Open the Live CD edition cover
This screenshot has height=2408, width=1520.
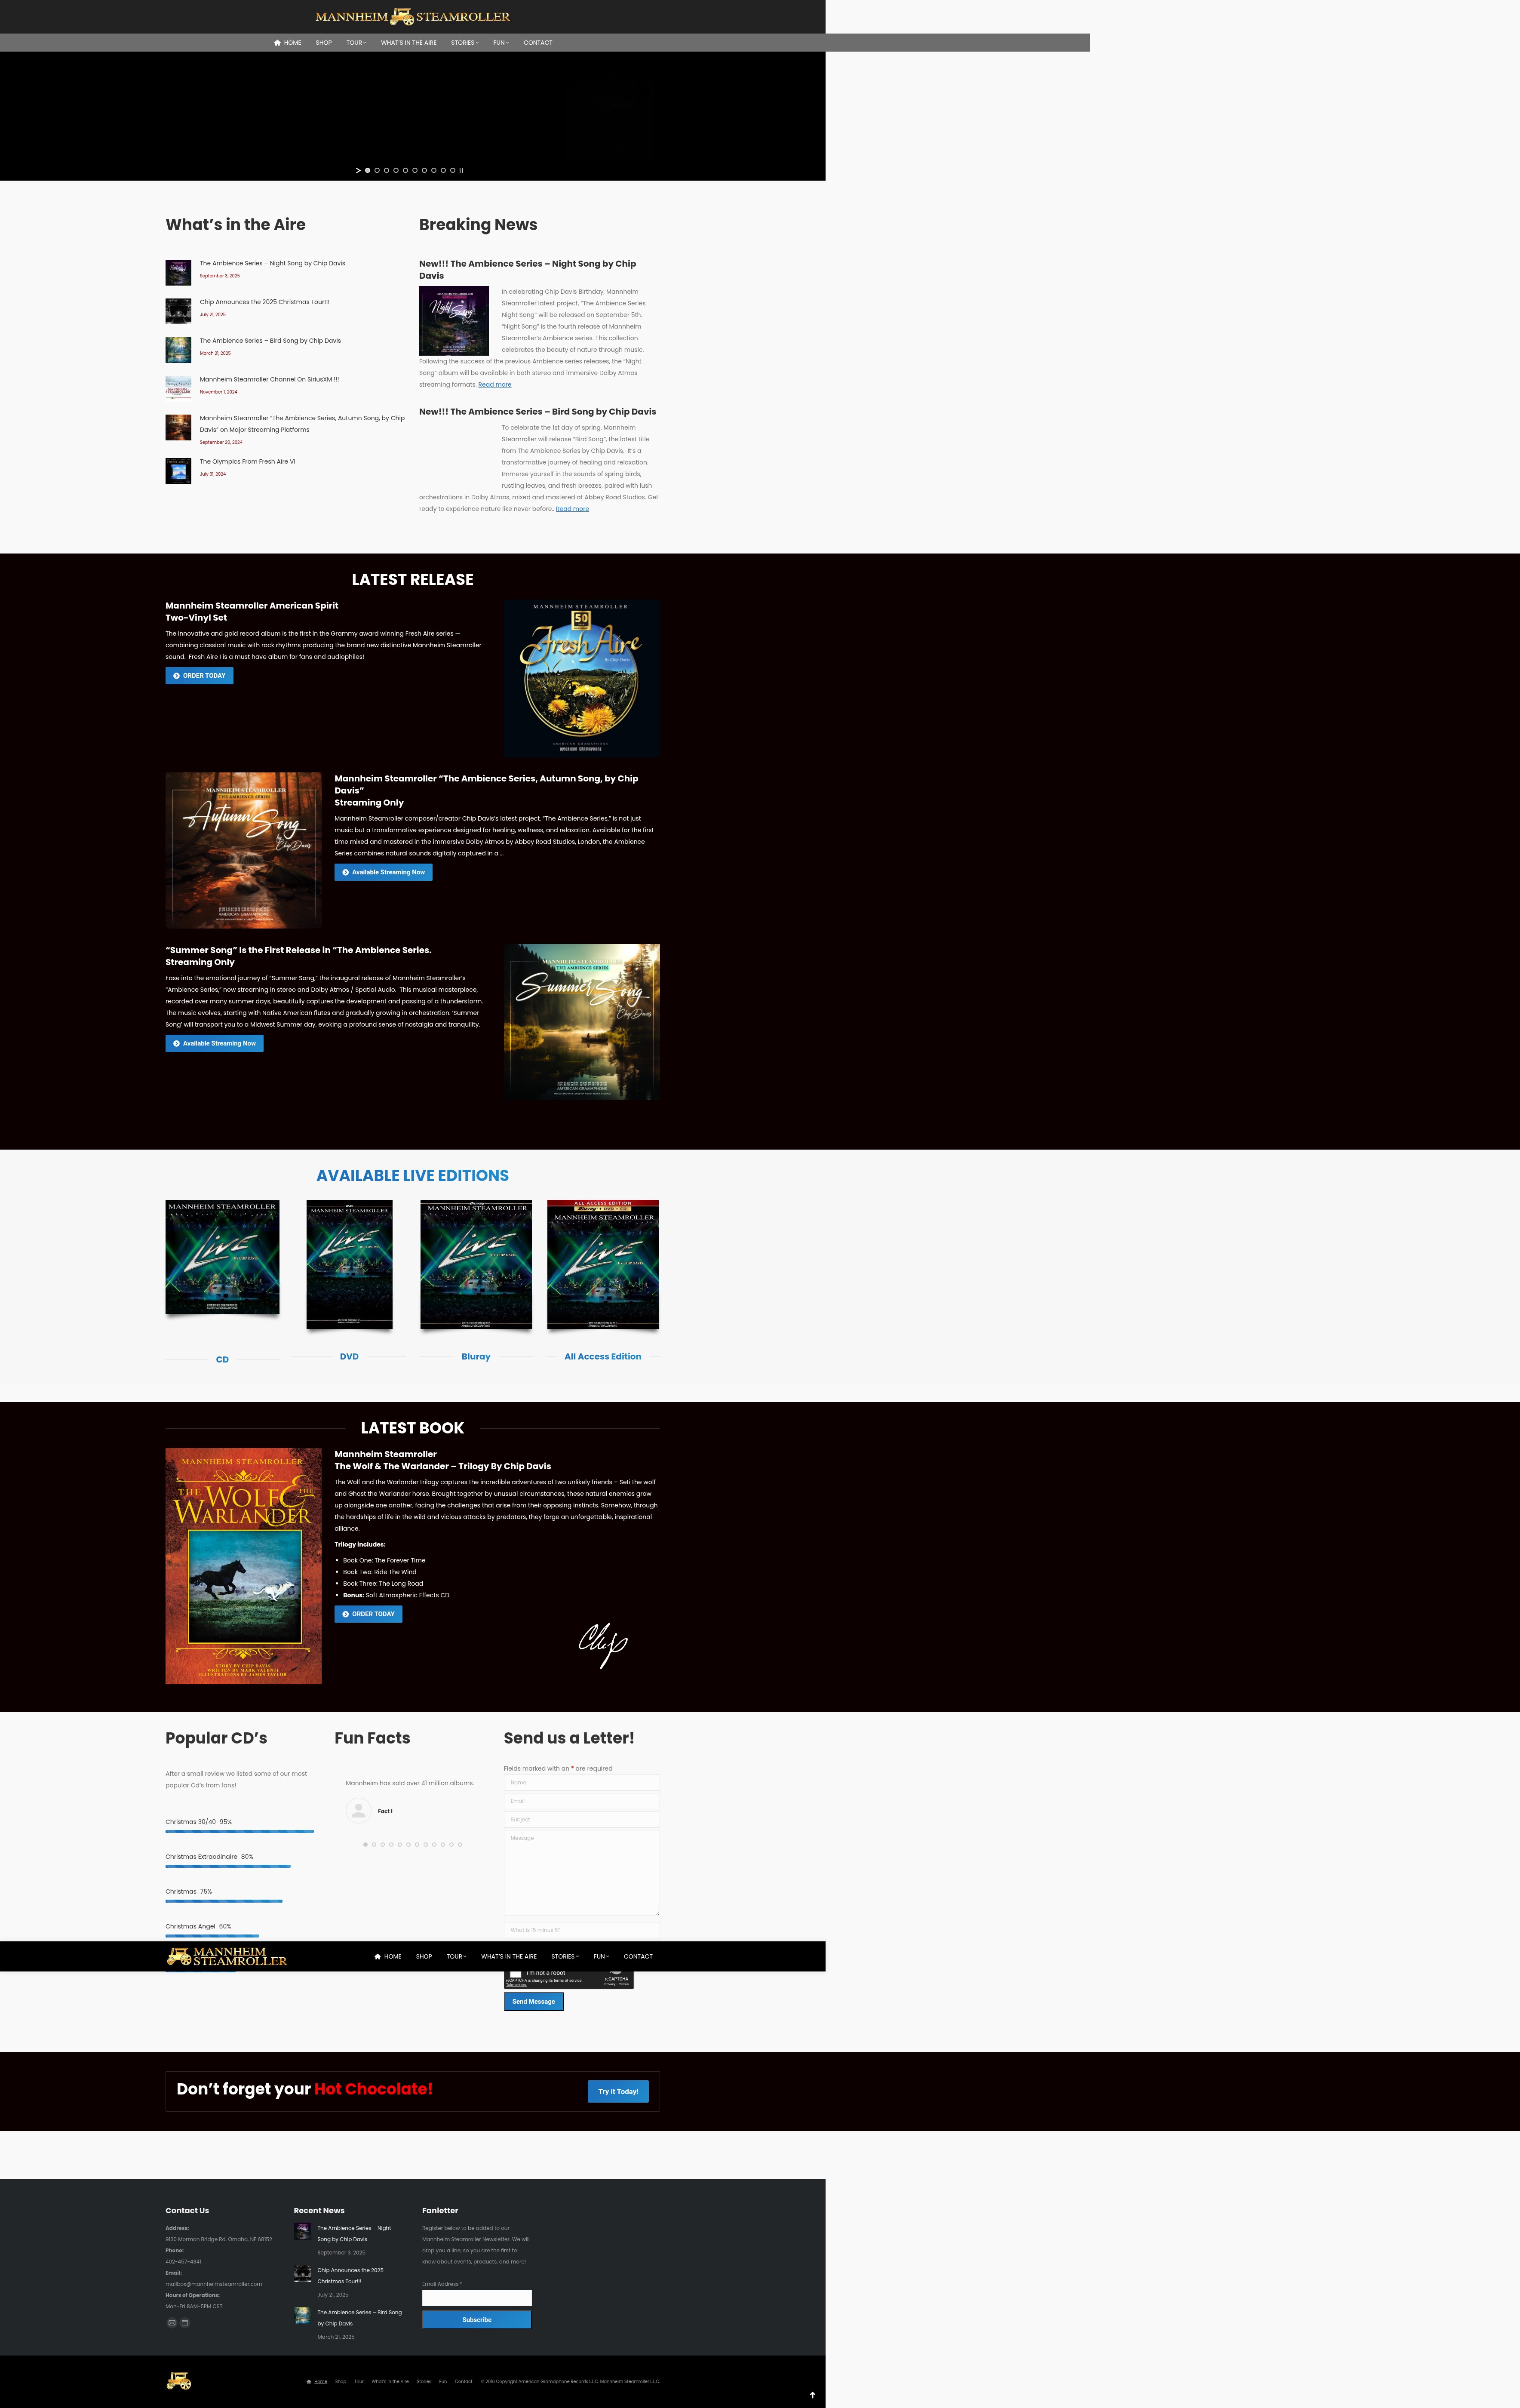222,1257
